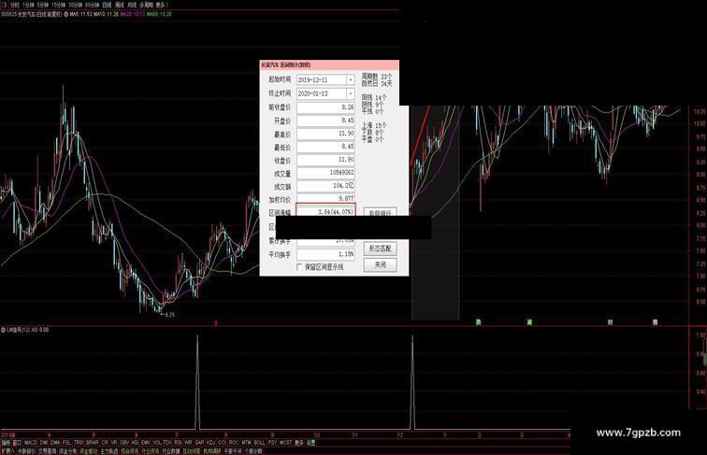Select the WR indicator tab

click(189, 442)
